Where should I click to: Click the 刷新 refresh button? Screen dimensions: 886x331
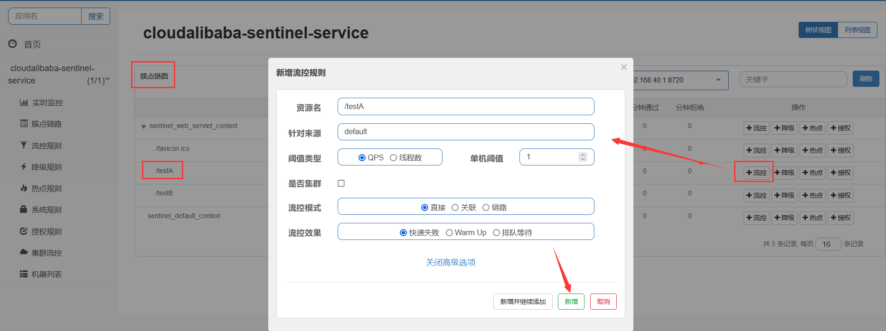866,79
